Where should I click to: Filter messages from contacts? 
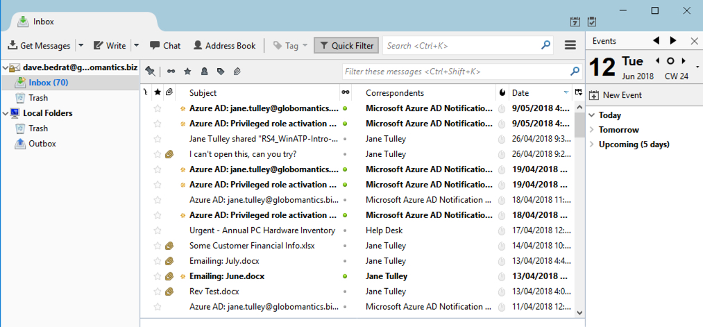[204, 72]
